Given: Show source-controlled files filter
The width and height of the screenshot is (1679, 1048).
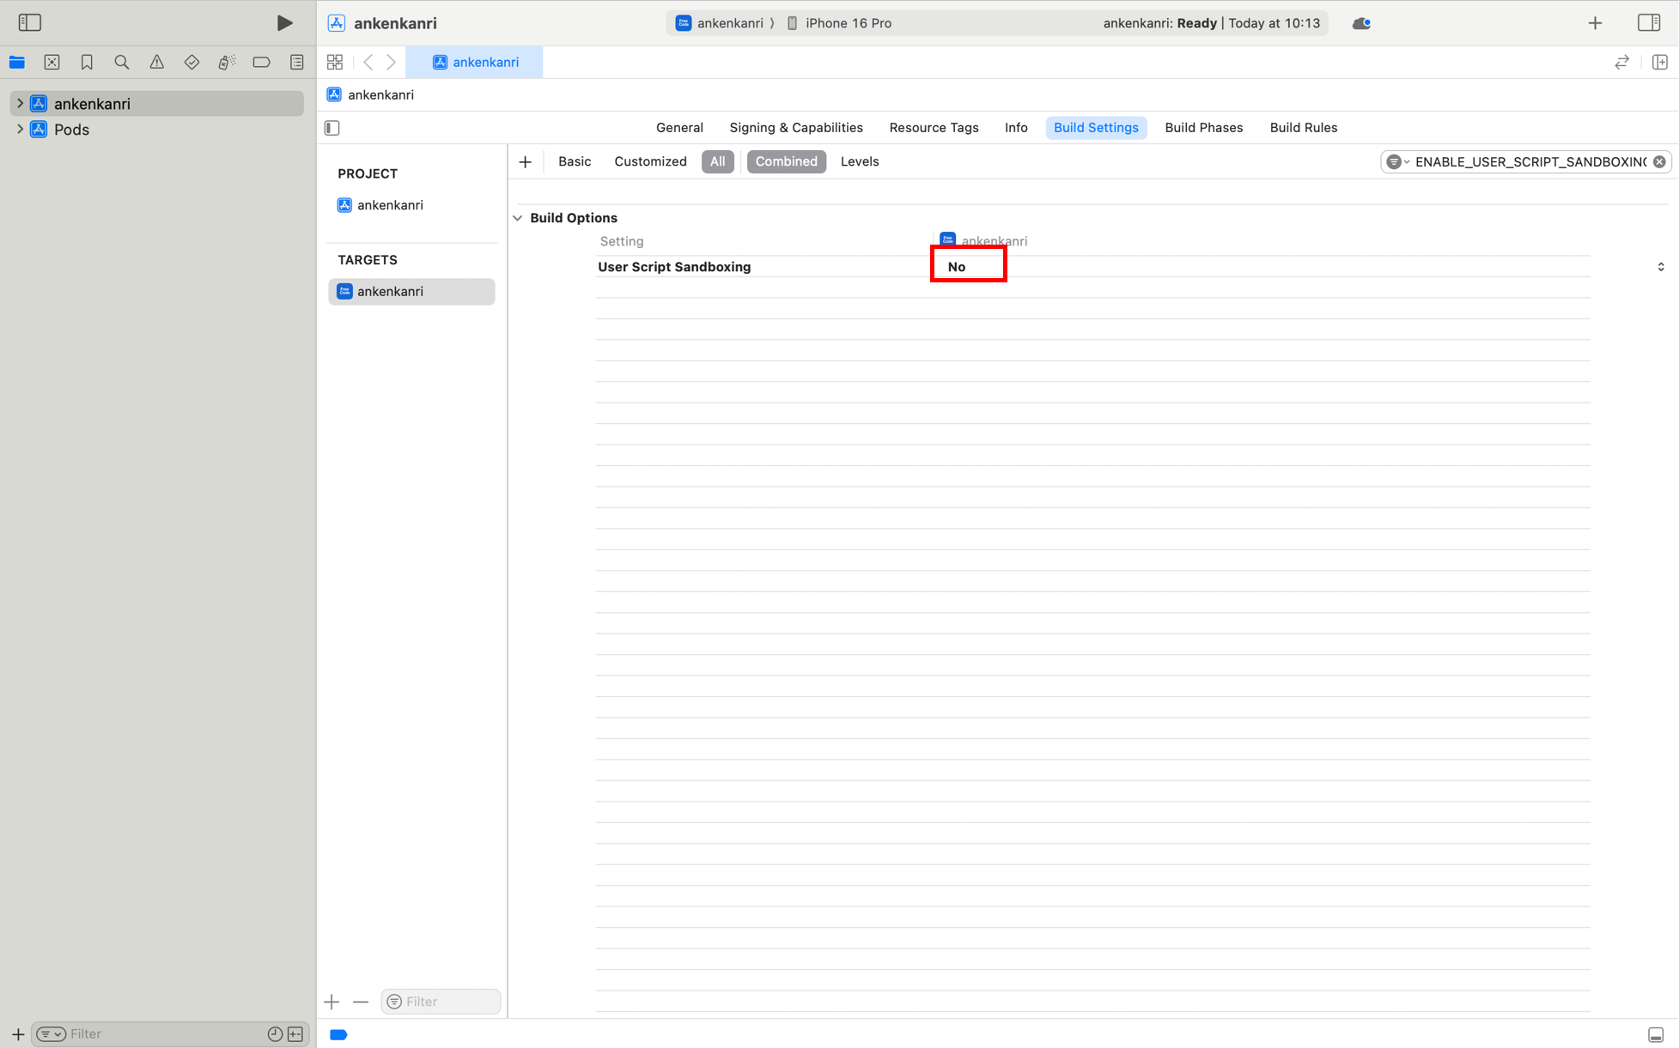Looking at the screenshot, I should tap(295, 1034).
